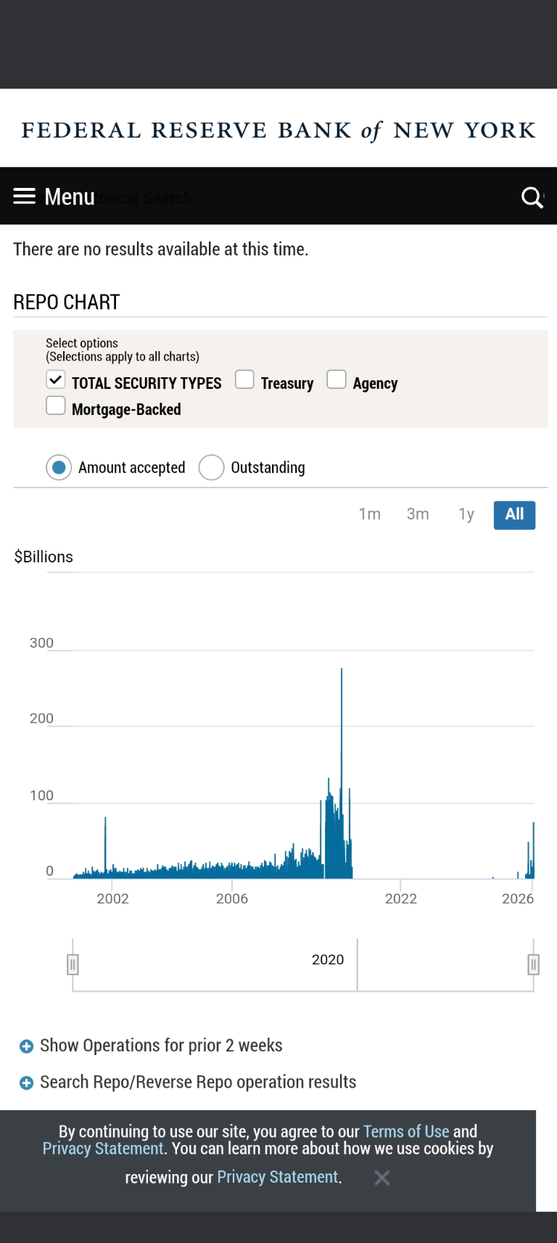Switch chart range to 3m
This screenshot has height=1243, width=557.
tap(418, 514)
